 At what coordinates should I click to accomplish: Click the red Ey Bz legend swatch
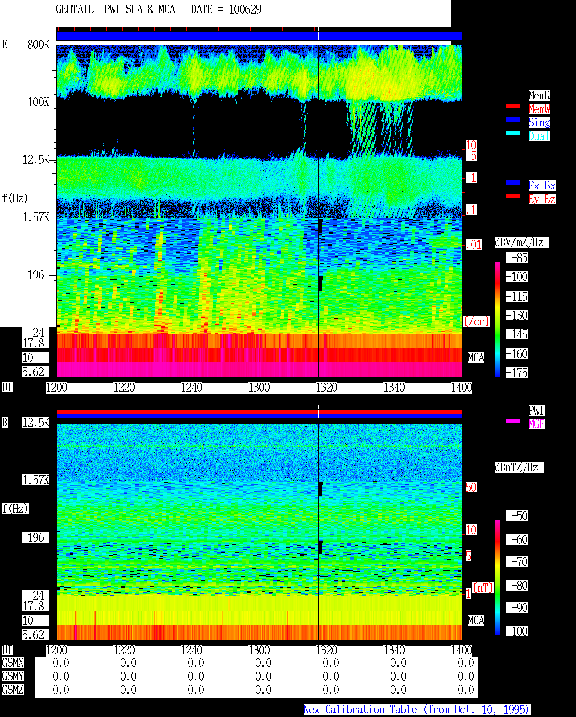513,196
